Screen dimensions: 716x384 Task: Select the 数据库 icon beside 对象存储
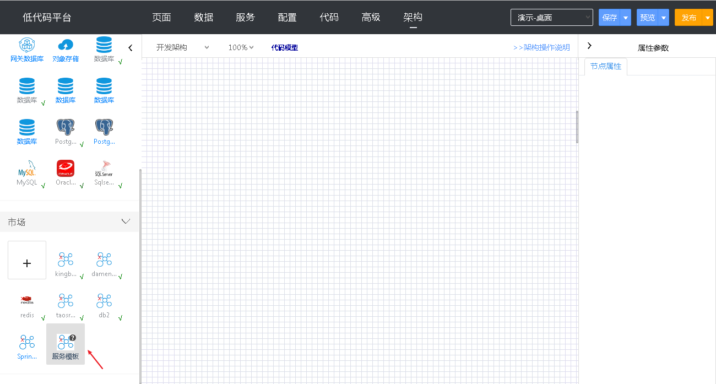tap(104, 45)
